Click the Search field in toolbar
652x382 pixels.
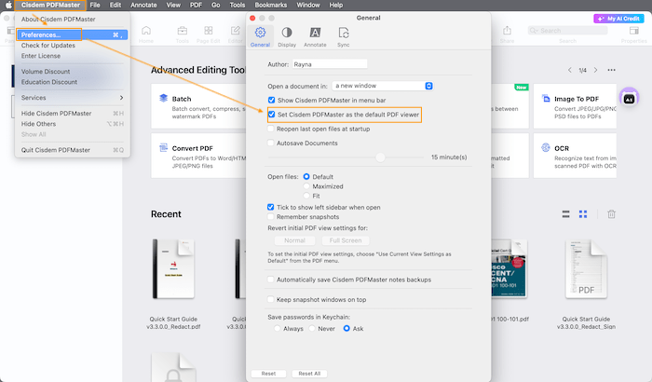click(567, 31)
